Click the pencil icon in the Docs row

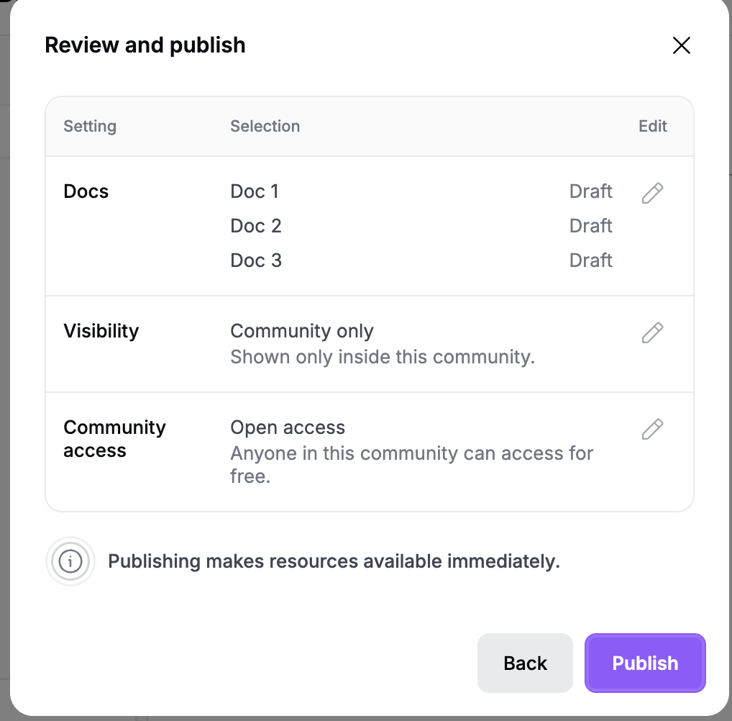[652, 193]
